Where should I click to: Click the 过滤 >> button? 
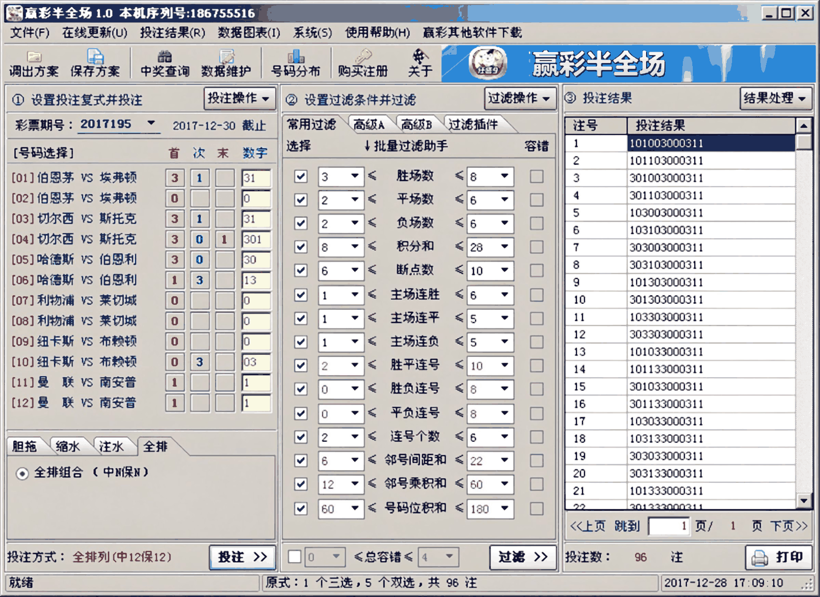coord(523,557)
